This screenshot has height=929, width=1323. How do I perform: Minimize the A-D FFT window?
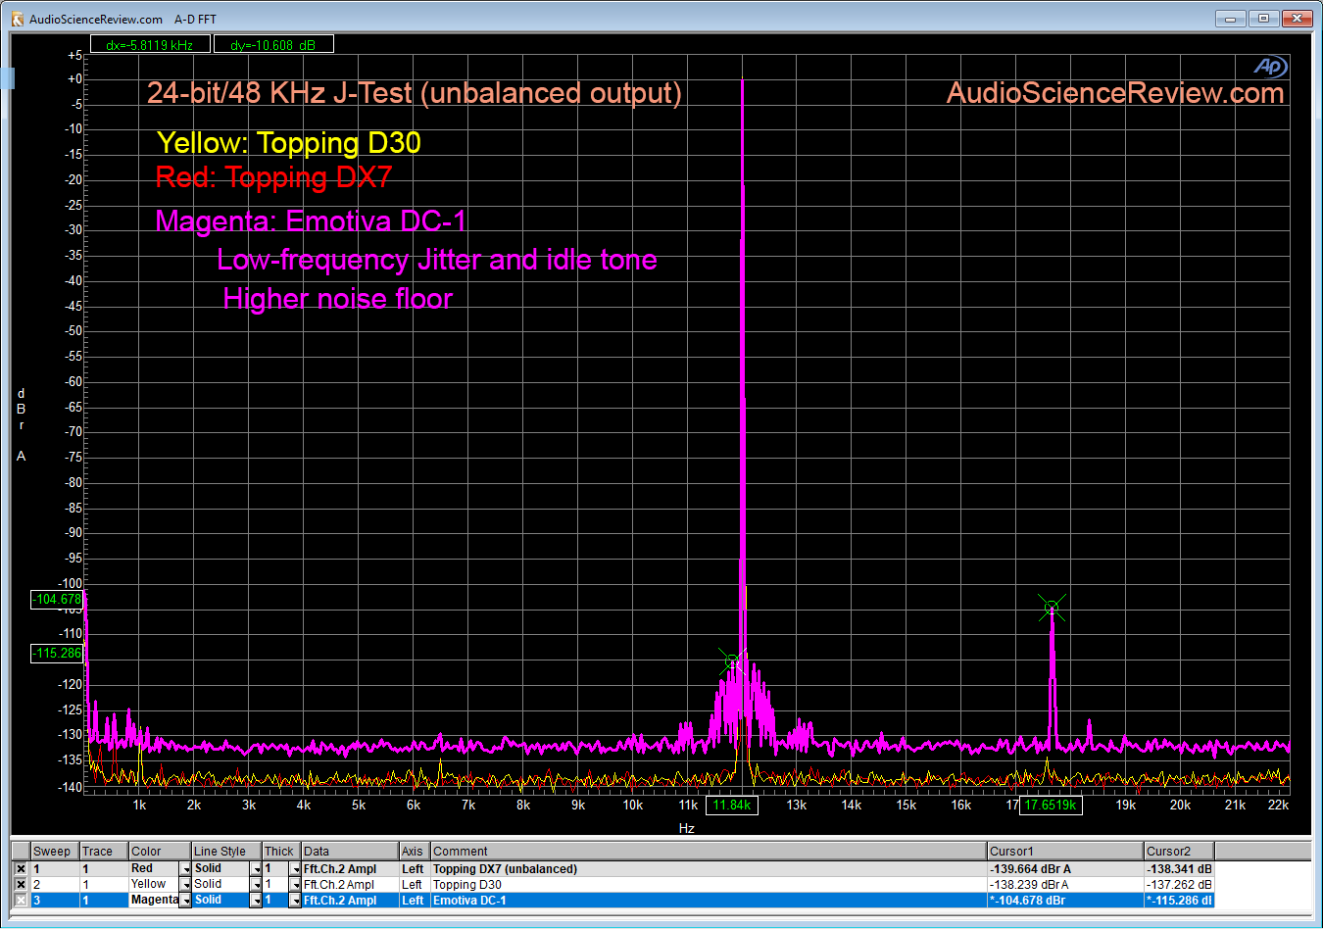[x=1231, y=19]
